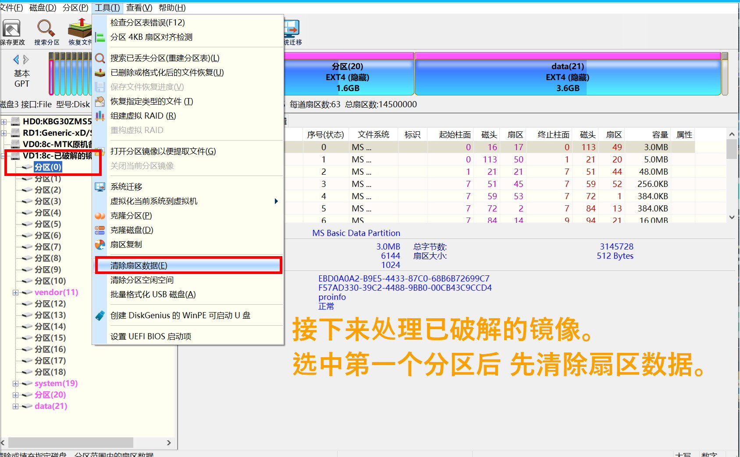
Task: Open 扇区复制 (Sector Copy) tool
Action: click(x=126, y=244)
